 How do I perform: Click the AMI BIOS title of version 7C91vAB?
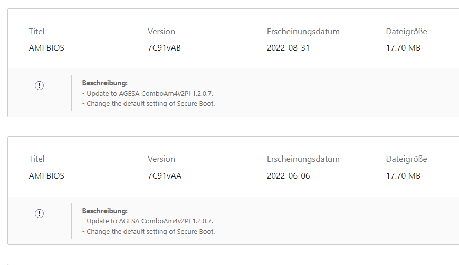pyautogui.click(x=46, y=48)
